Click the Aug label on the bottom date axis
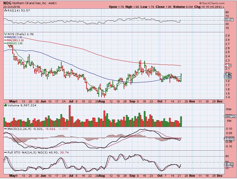This screenshot has width=237, height=179. [x=102, y=176]
